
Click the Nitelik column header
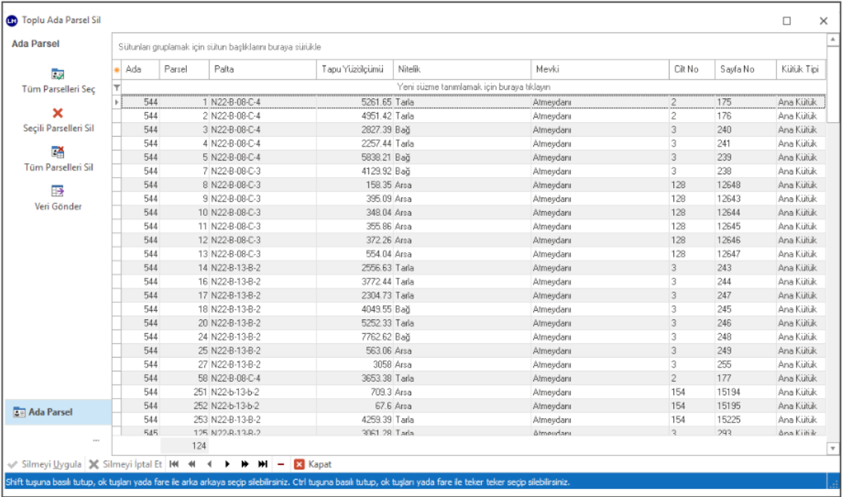462,69
